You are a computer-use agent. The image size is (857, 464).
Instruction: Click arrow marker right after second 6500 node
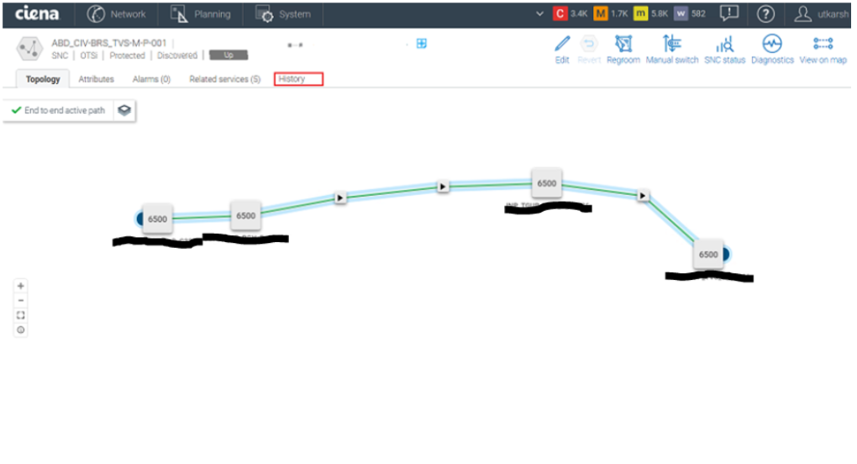coord(340,198)
